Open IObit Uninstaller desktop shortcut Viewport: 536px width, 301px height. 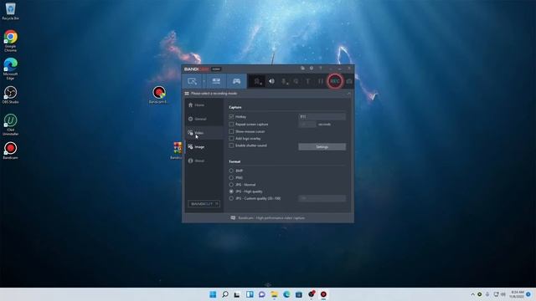pos(11,125)
